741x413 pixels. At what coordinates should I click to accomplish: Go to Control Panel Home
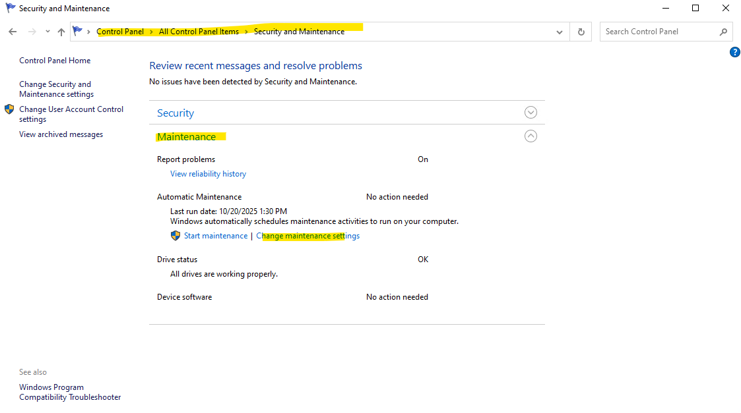[x=55, y=61]
